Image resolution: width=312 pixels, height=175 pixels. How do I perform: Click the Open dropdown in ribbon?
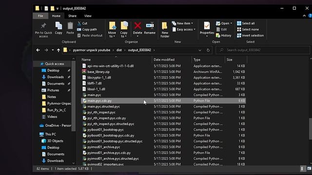click(224, 23)
